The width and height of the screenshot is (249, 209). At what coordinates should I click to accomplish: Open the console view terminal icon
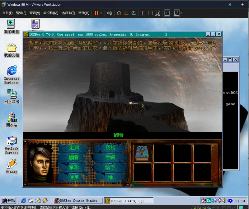(x=167, y=13)
